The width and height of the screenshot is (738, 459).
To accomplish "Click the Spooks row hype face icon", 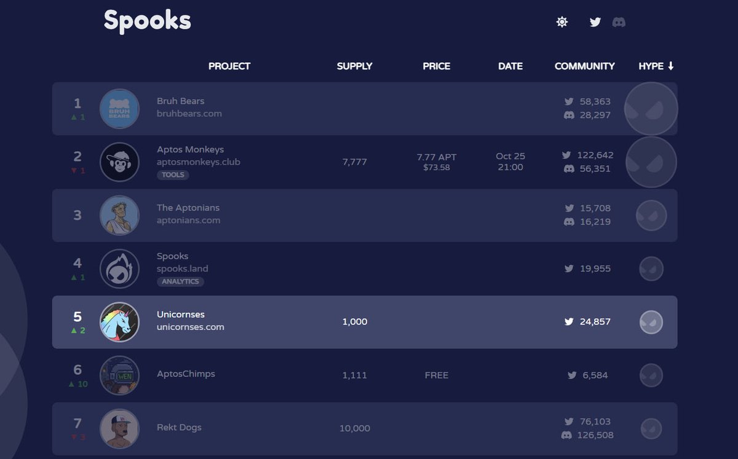I will pyautogui.click(x=651, y=269).
